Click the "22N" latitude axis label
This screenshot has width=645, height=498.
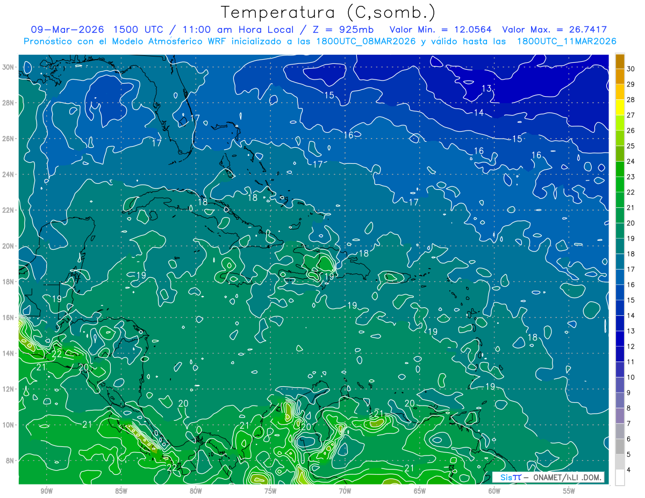[9, 210]
